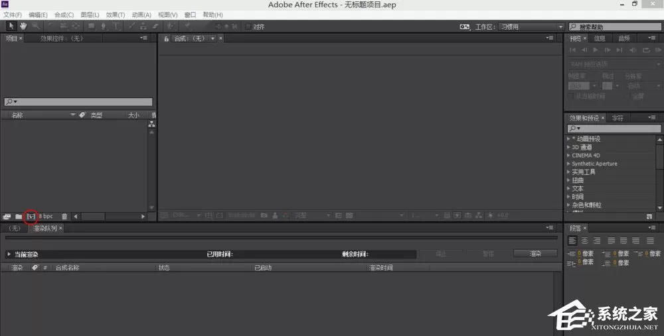Screen dimensions: 664x336
Task: Delete selected project items trash icon
Action: (64, 217)
